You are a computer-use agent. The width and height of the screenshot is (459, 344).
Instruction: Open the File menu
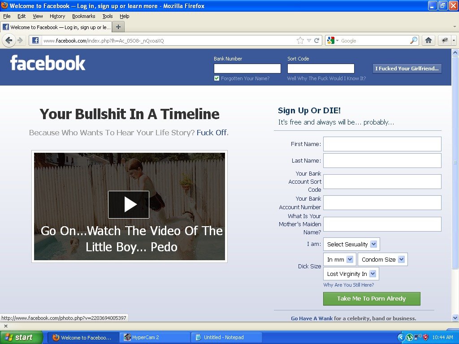click(x=7, y=16)
